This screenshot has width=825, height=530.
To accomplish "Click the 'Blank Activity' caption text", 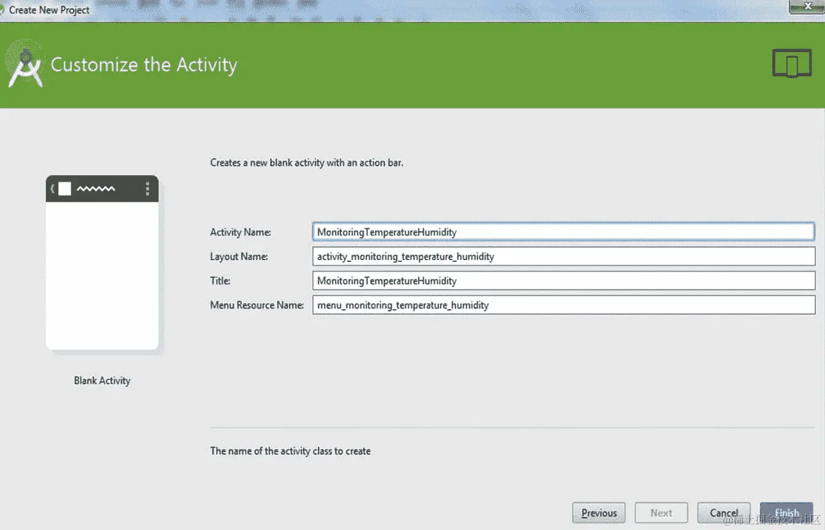I will (x=102, y=380).
